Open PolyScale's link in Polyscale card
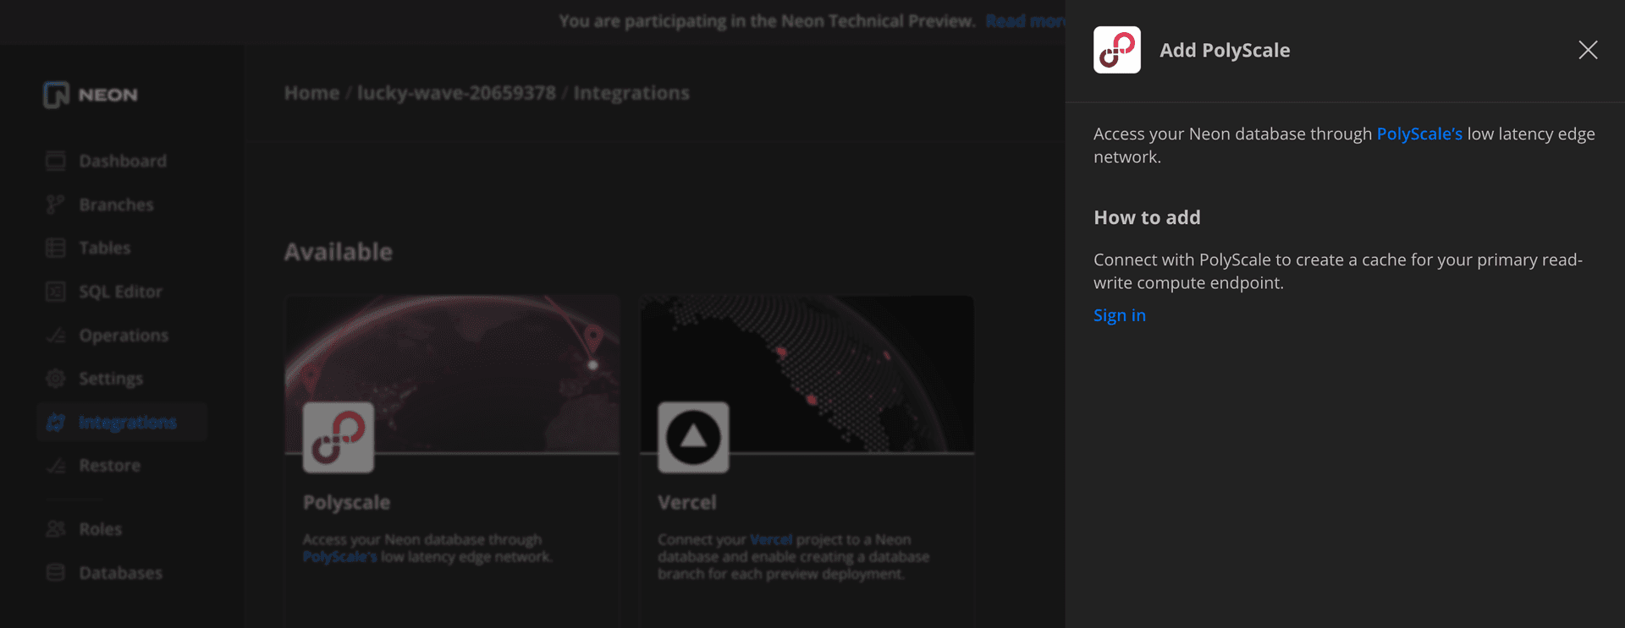The height and width of the screenshot is (628, 1625). pyautogui.click(x=339, y=557)
